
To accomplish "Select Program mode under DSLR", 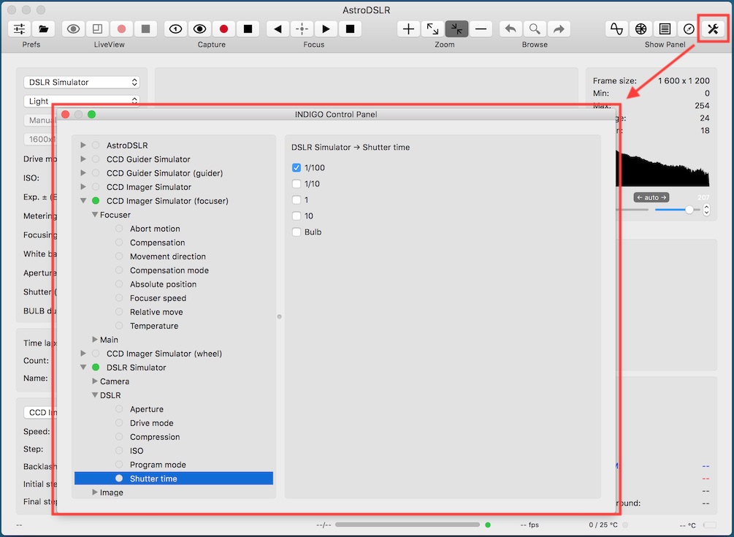I will tap(158, 465).
